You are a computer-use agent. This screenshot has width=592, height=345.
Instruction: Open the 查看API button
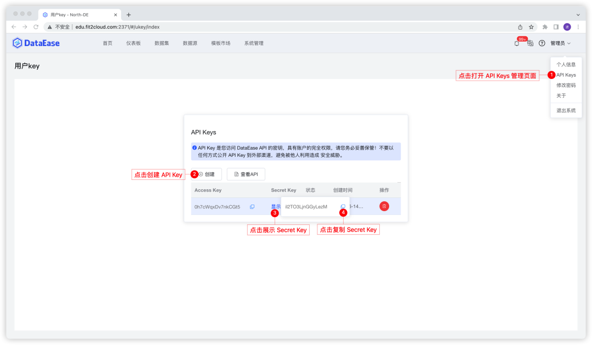pos(246,174)
